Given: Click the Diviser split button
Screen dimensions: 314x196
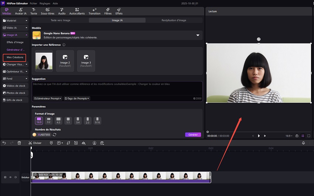Looking at the screenshot, I should tap(35, 143).
